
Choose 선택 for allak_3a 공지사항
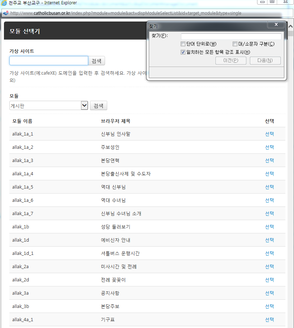[x=269, y=293]
